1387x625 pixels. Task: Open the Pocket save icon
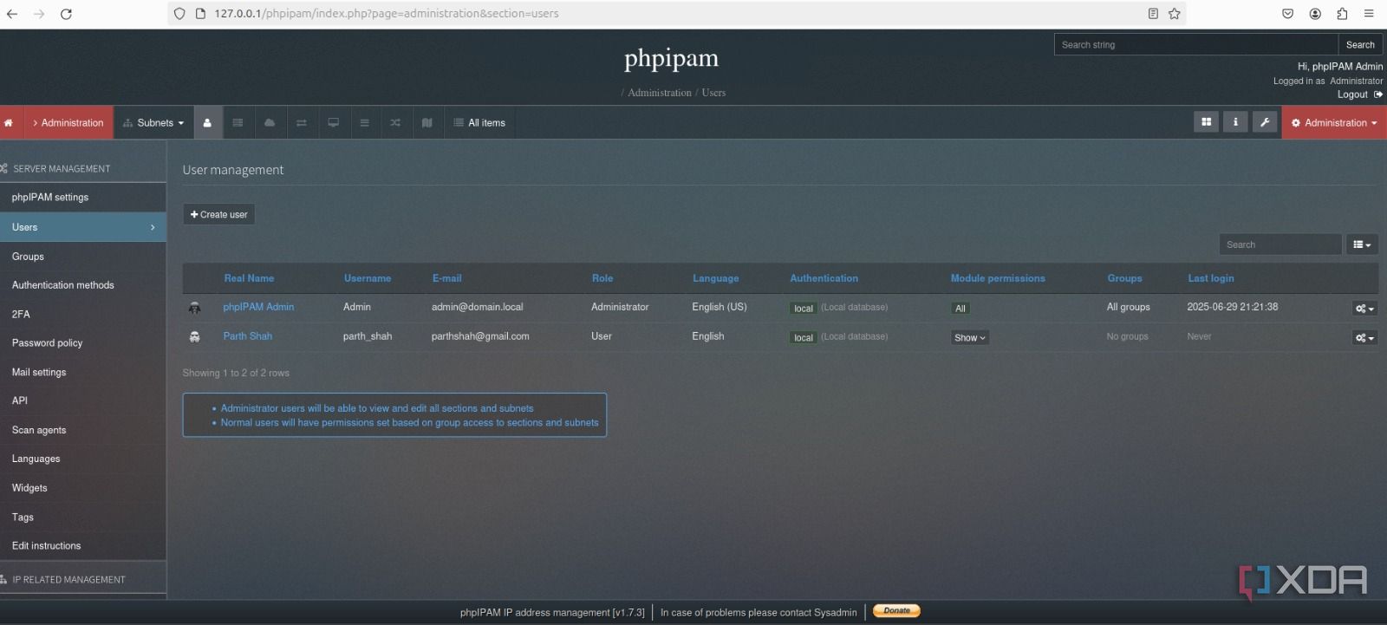[x=1287, y=14]
